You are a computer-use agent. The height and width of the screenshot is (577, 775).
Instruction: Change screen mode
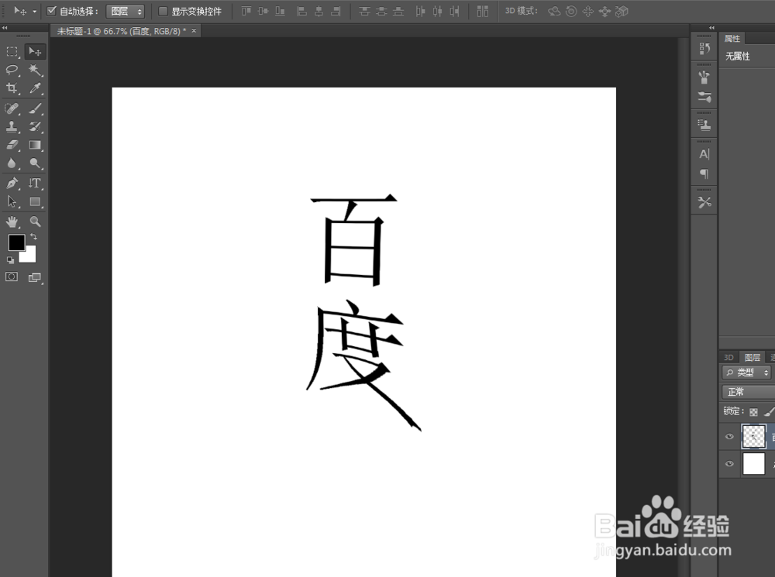point(35,277)
